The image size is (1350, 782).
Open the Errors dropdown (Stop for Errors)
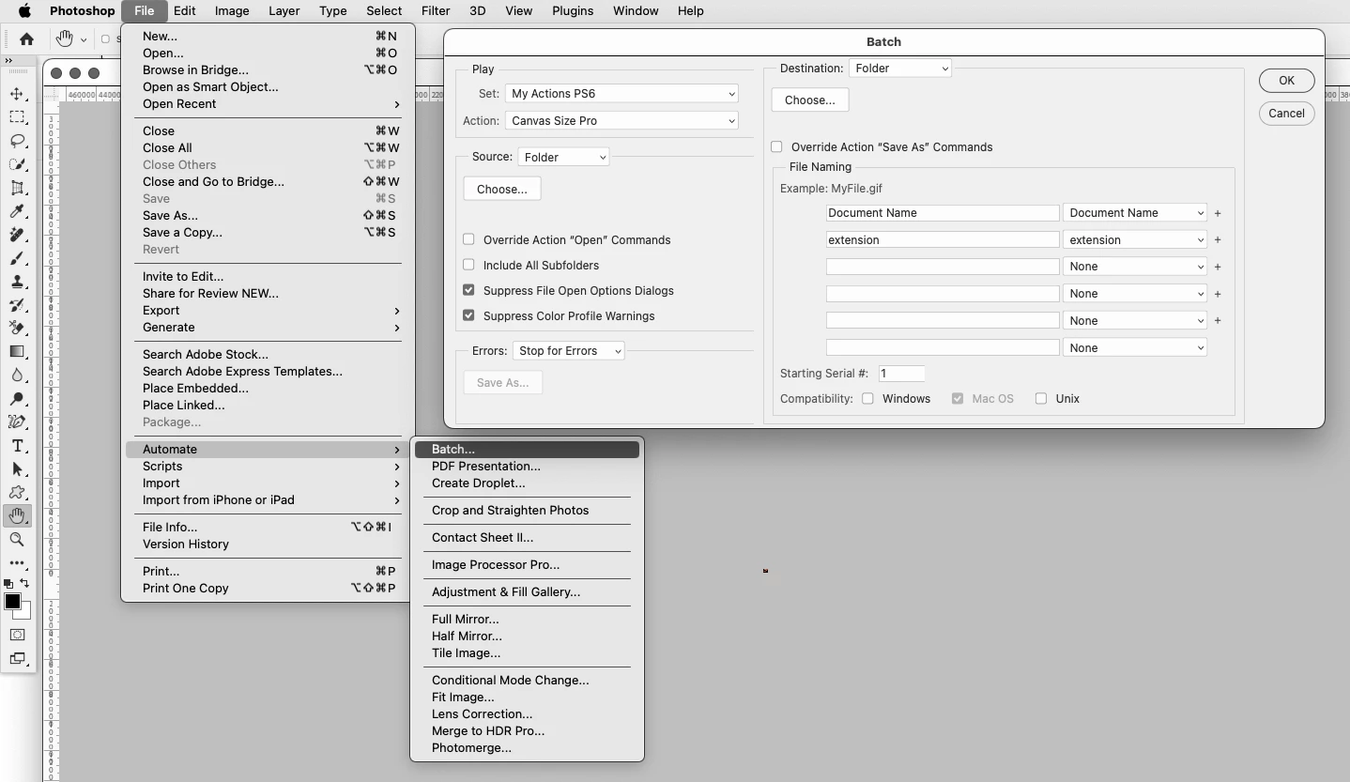tap(568, 350)
